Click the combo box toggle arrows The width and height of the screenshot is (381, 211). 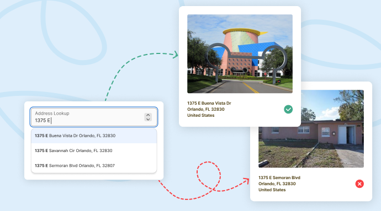[x=148, y=117]
